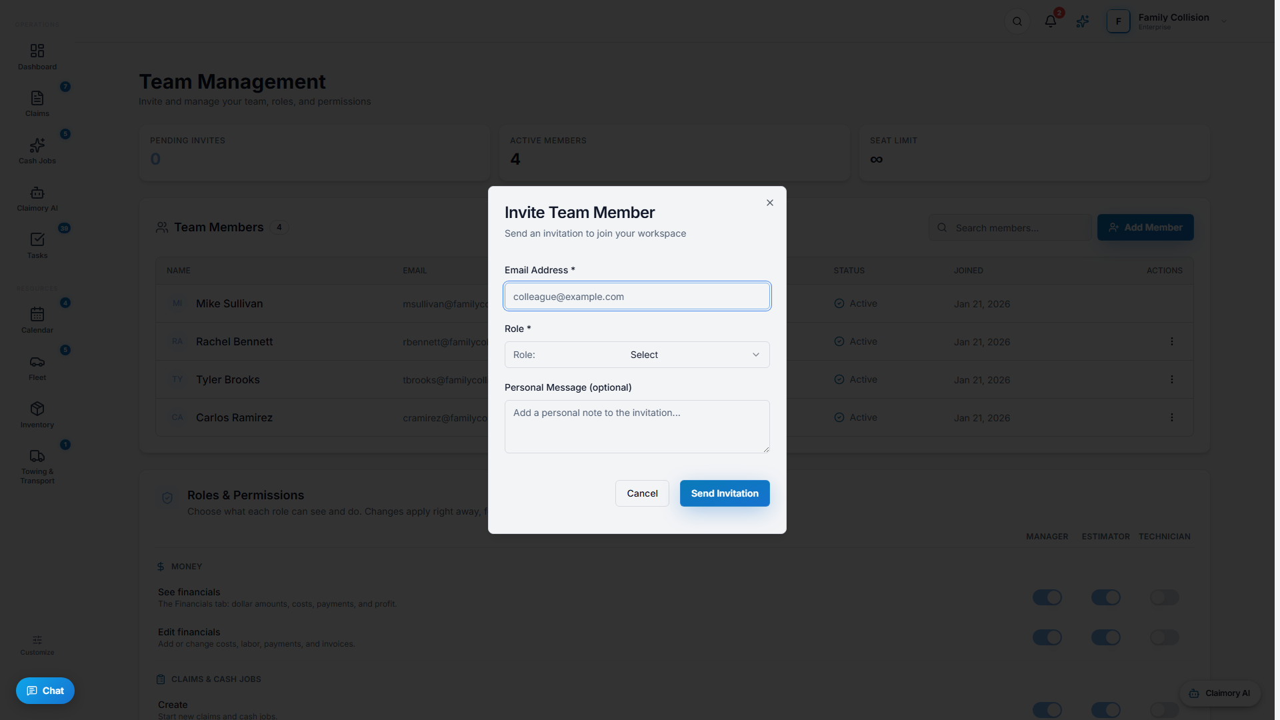The height and width of the screenshot is (720, 1280).
Task: Click the Rachel Bennett name
Action: (234, 341)
